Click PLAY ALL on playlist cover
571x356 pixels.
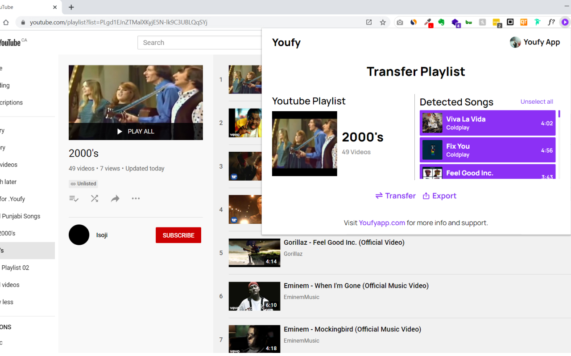point(136,131)
